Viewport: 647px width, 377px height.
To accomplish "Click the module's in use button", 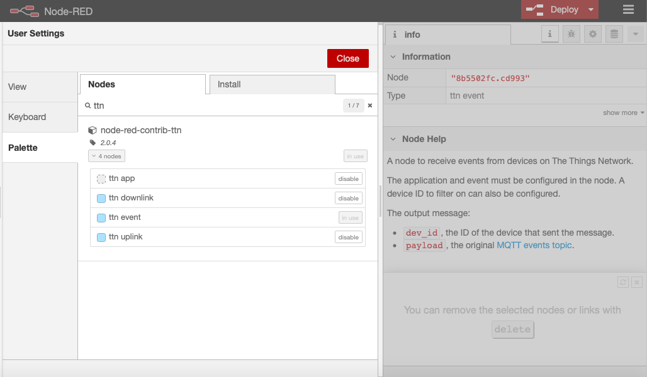I will coord(355,156).
